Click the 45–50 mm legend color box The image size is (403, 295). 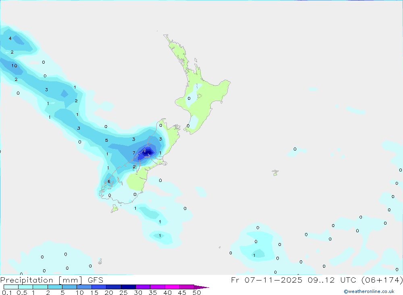[187, 287]
